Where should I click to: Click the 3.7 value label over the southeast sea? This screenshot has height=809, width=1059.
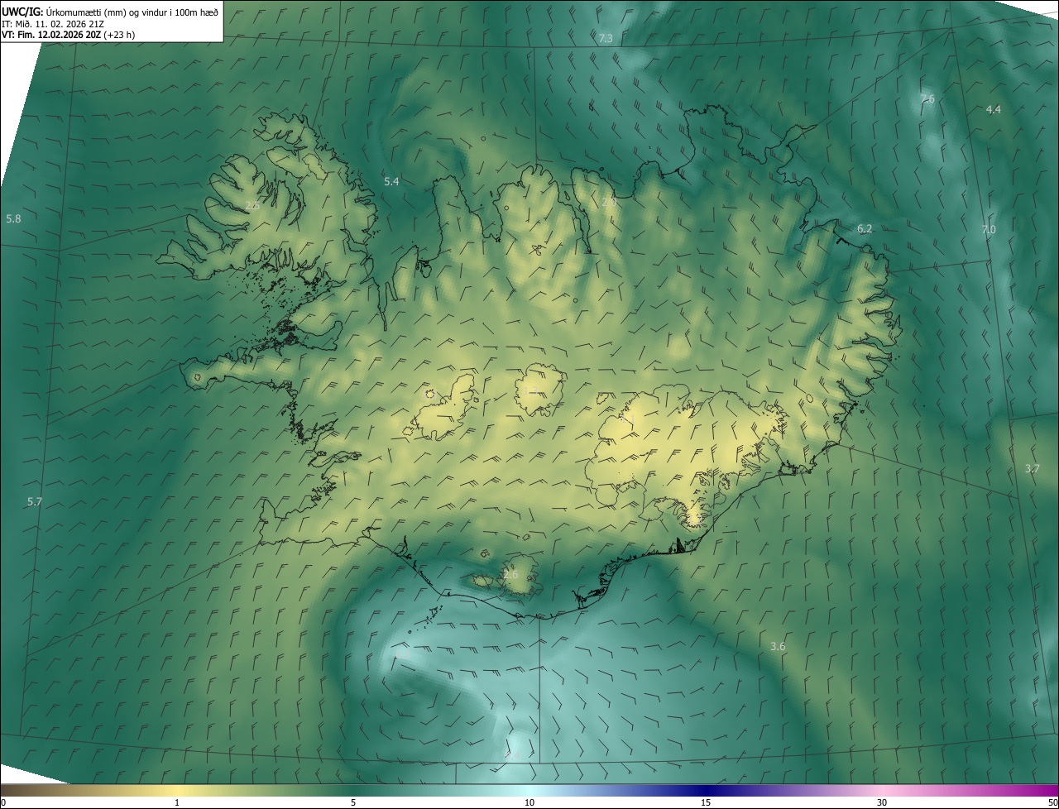pyautogui.click(x=1033, y=468)
